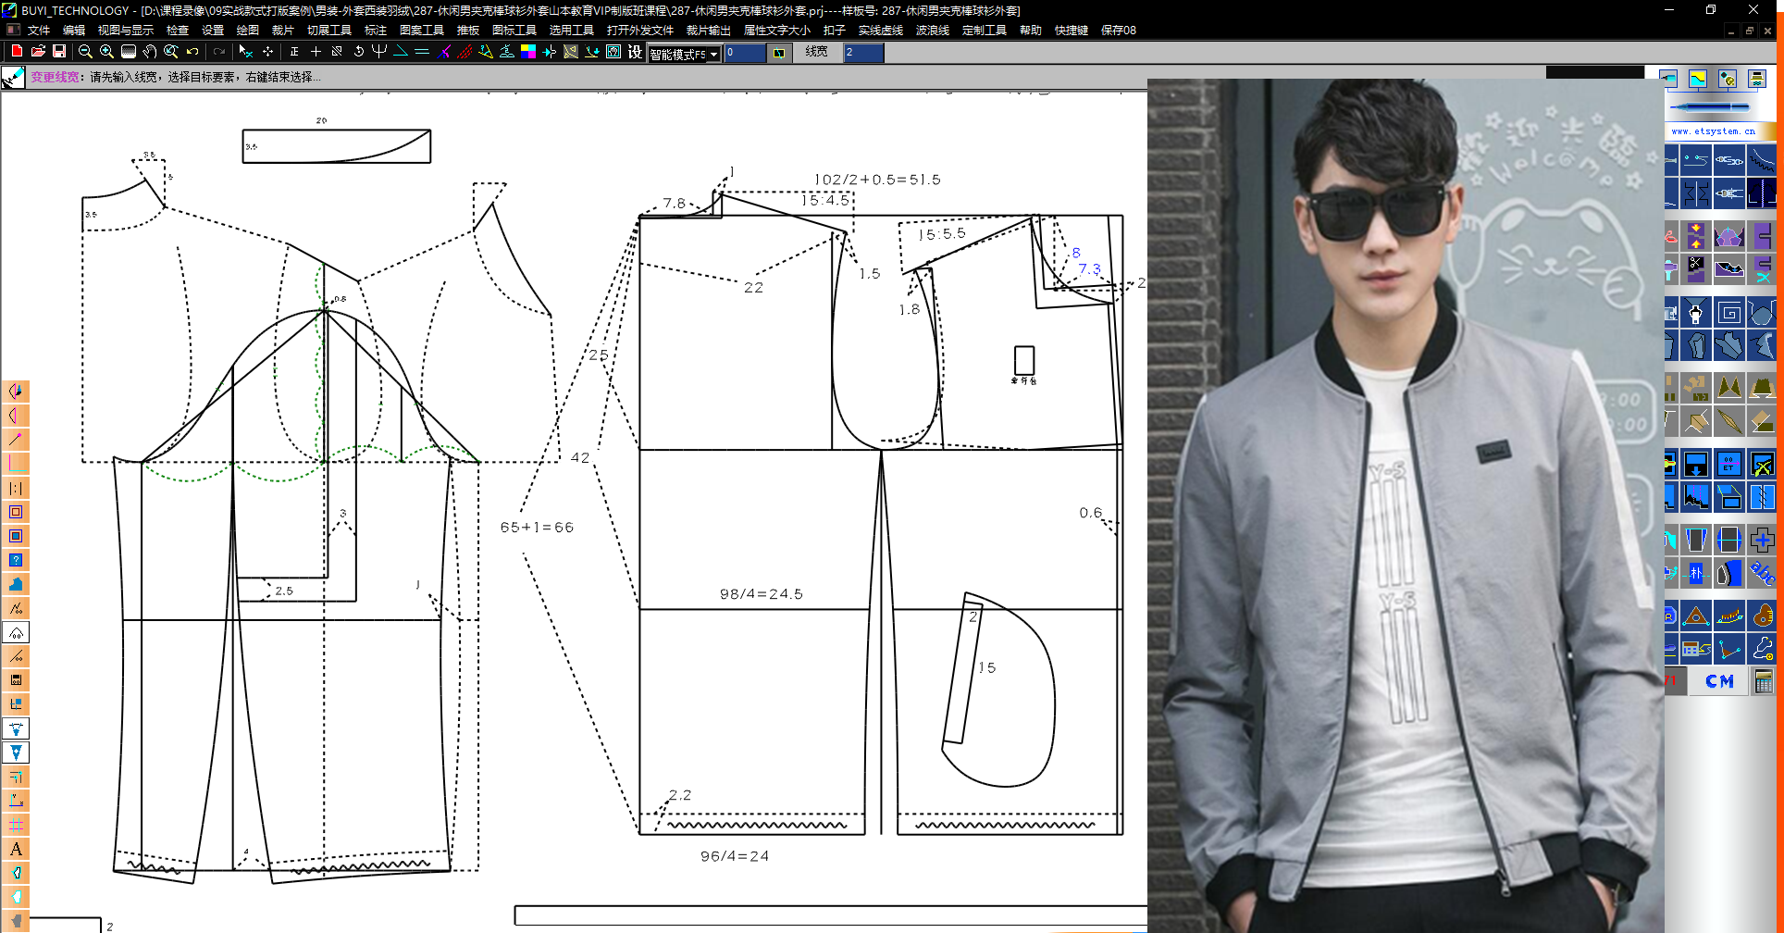The width and height of the screenshot is (1784, 933).
Task: Click the www.etsystem.cn link
Action: pos(1713,131)
